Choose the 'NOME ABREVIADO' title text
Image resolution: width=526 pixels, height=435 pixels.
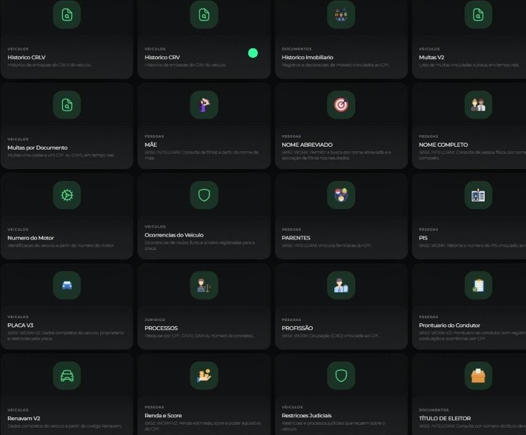pyautogui.click(x=307, y=144)
